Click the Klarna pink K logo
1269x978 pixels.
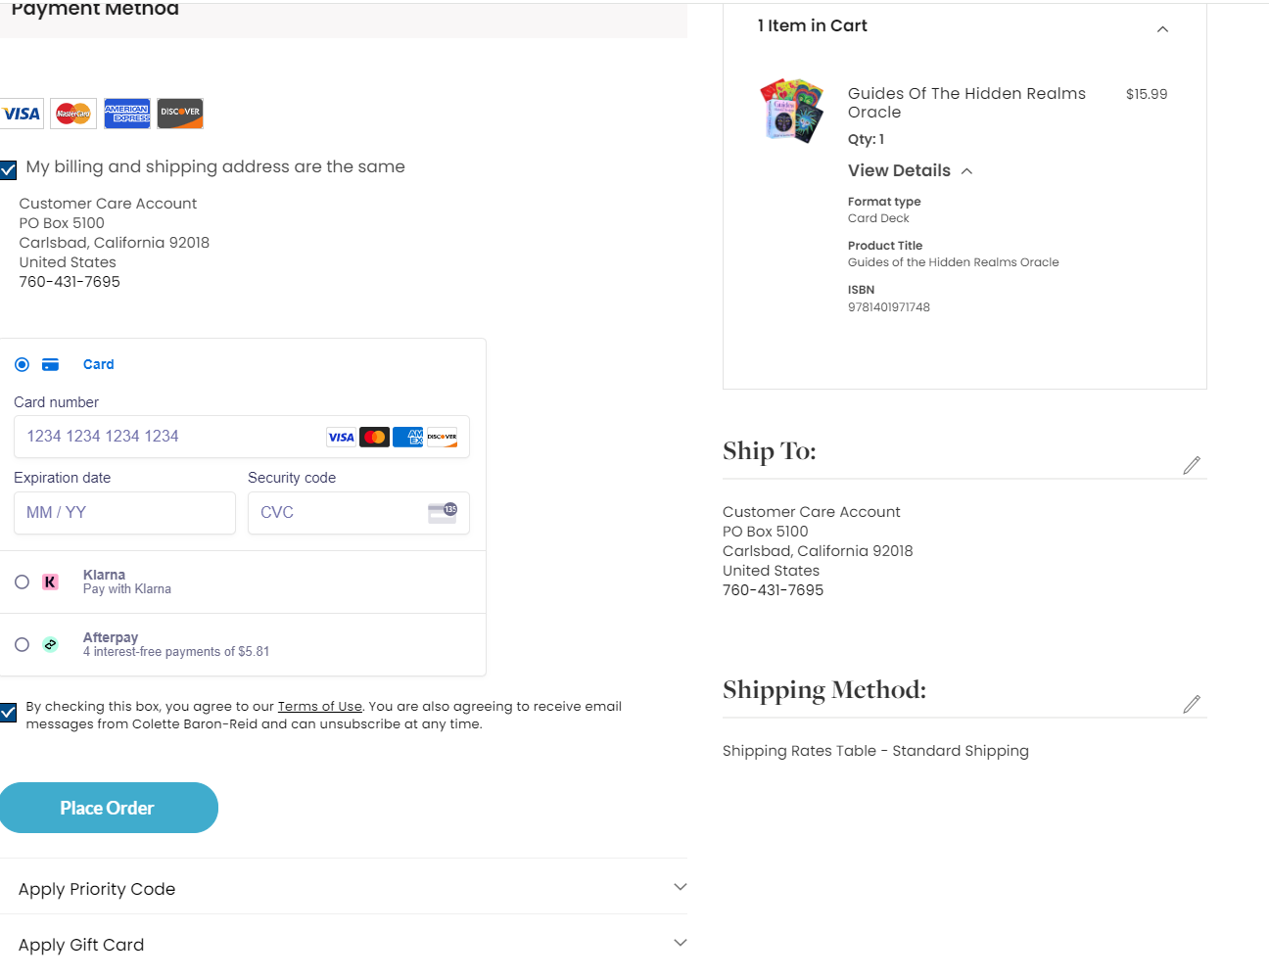(50, 582)
